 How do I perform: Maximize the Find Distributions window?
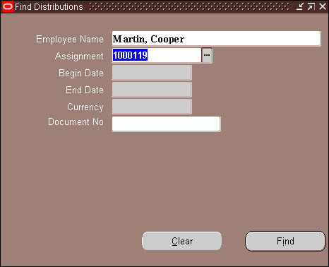311,6
